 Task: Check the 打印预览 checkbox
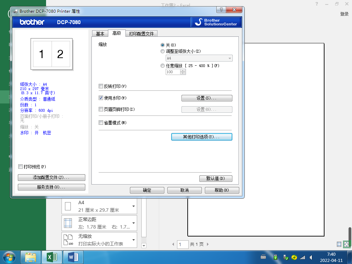(20, 167)
